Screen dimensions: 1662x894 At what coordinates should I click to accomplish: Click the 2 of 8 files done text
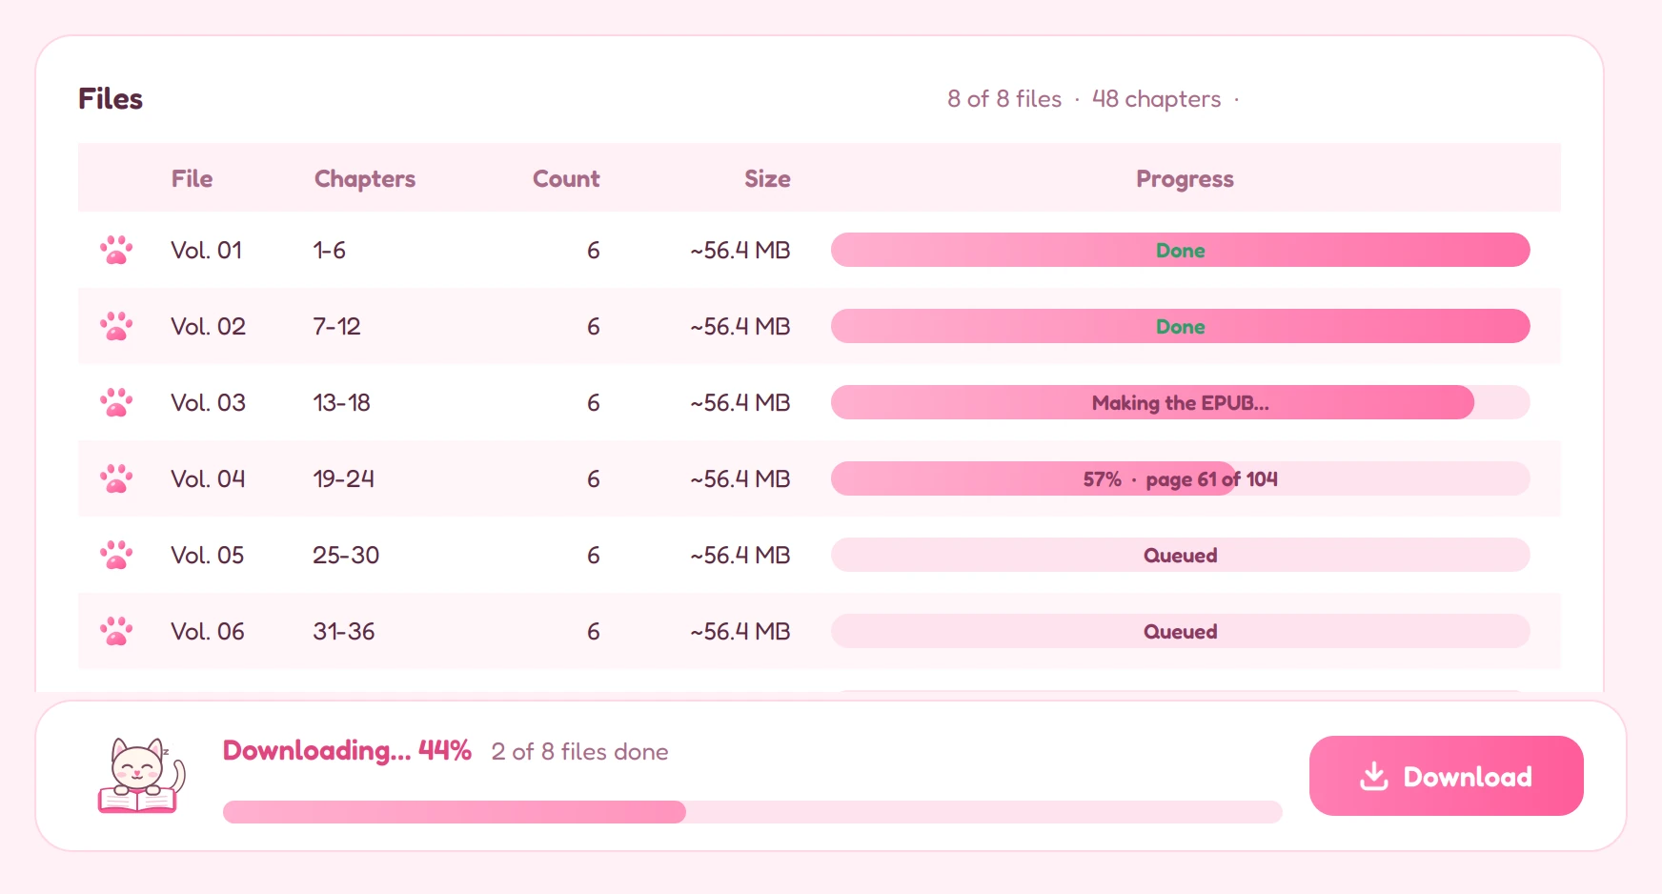point(579,752)
